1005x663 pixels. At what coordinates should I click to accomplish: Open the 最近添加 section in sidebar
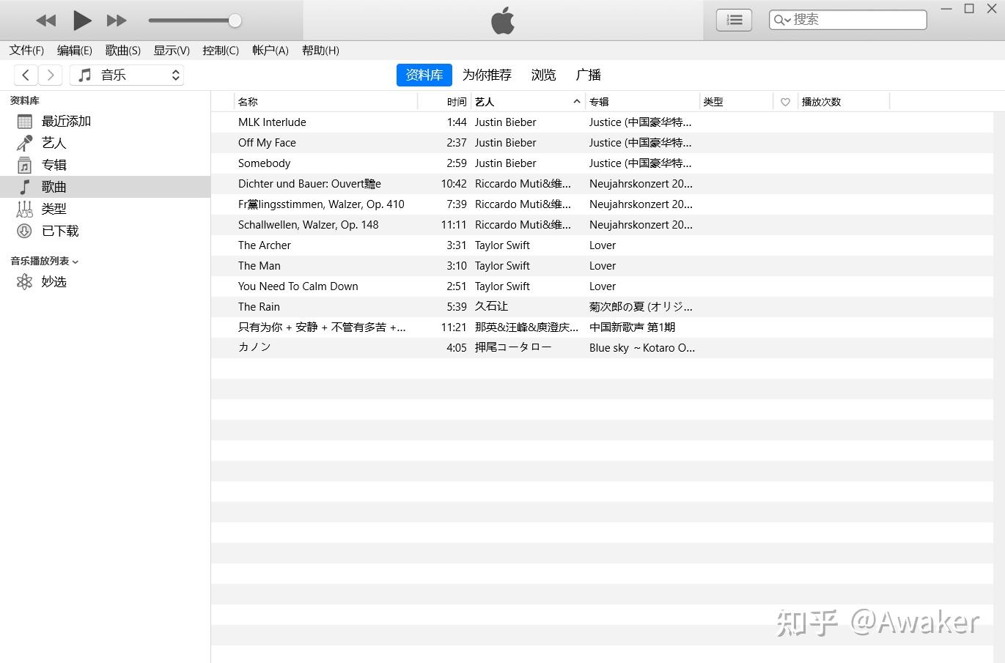coord(66,120)
